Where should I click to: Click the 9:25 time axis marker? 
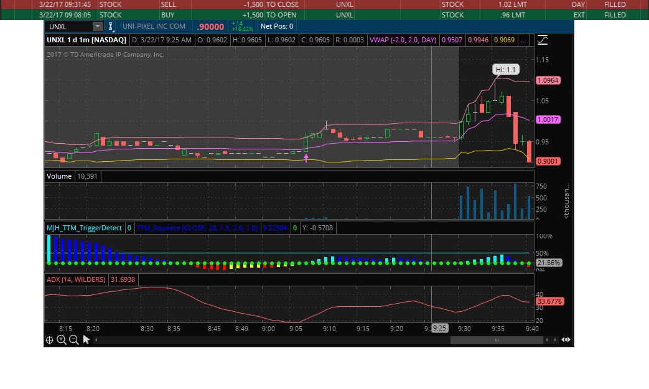point(439,328)
